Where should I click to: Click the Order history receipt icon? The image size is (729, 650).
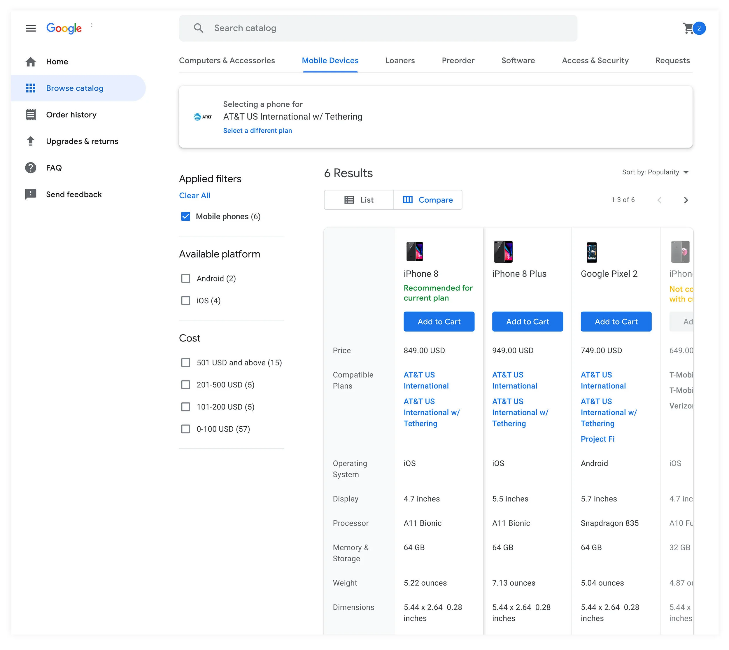[x=31, y=115]
